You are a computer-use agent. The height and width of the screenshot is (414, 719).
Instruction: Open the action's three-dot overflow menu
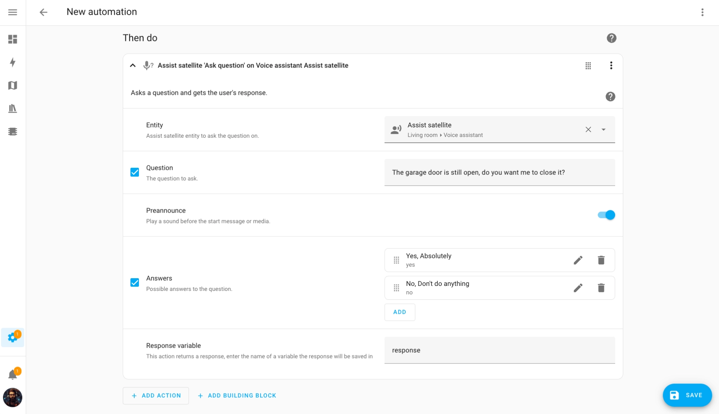pyautogui.click(x=611, y=66)
